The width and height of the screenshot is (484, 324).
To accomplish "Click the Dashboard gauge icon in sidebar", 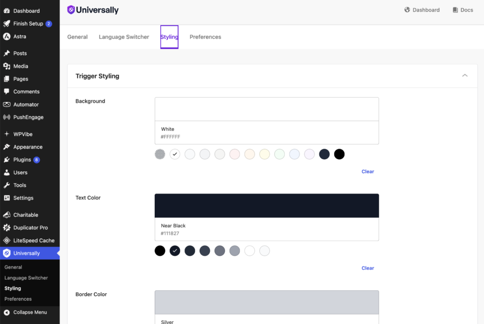I will click(7, 11).
